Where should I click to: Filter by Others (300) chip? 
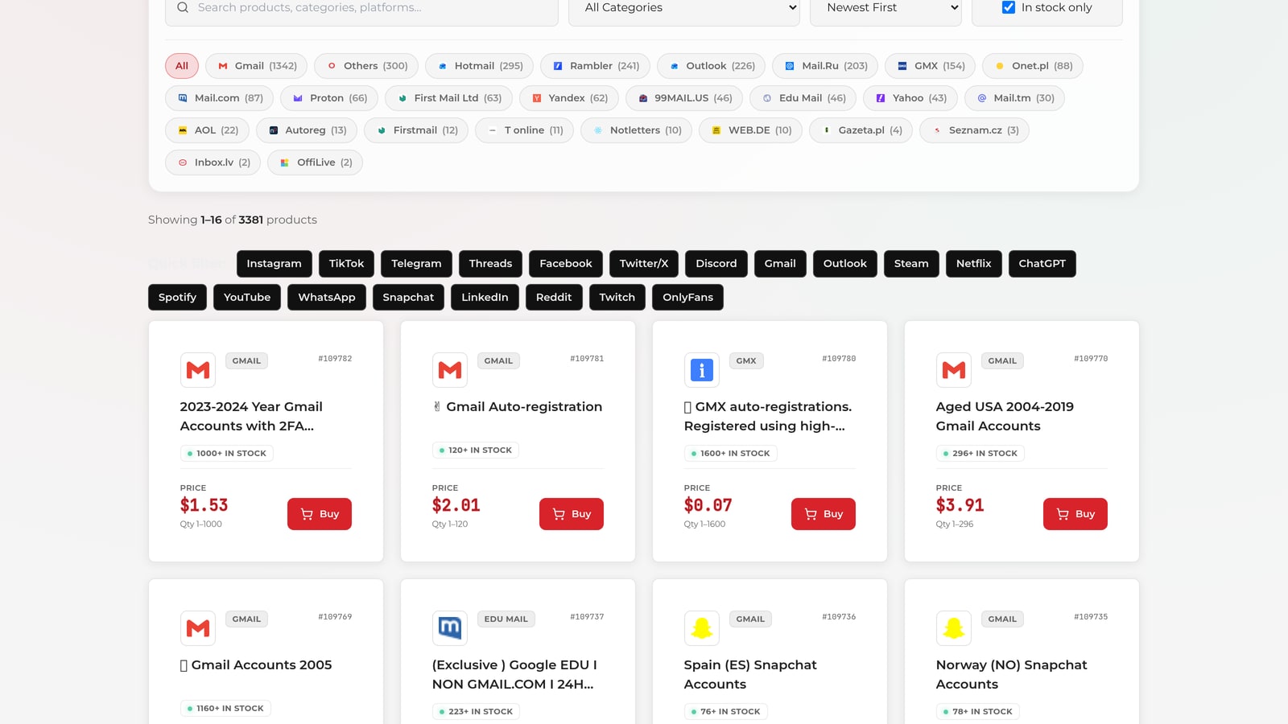[x=366, y=66]
